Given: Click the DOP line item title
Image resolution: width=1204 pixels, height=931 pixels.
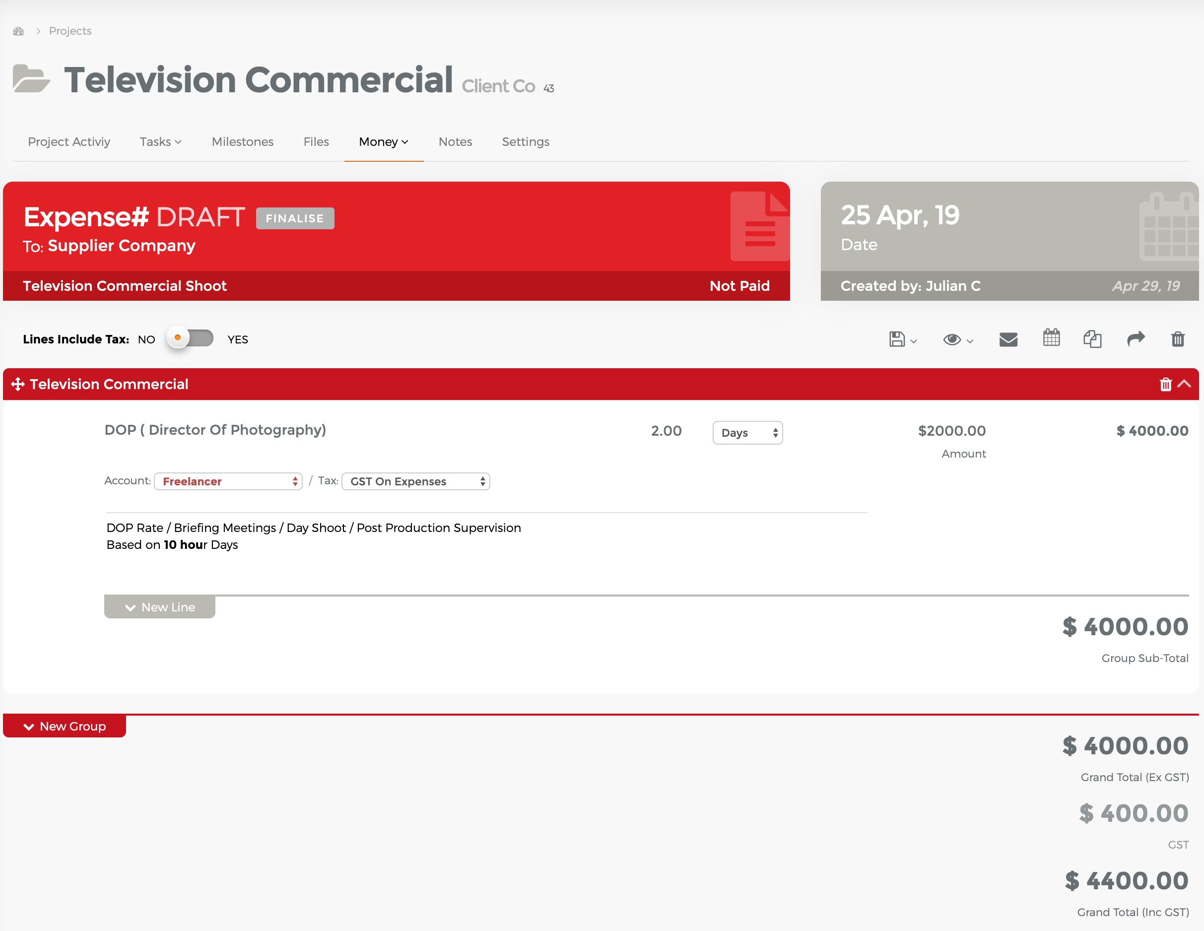Looking at the screenshot, I should point(215,430).
